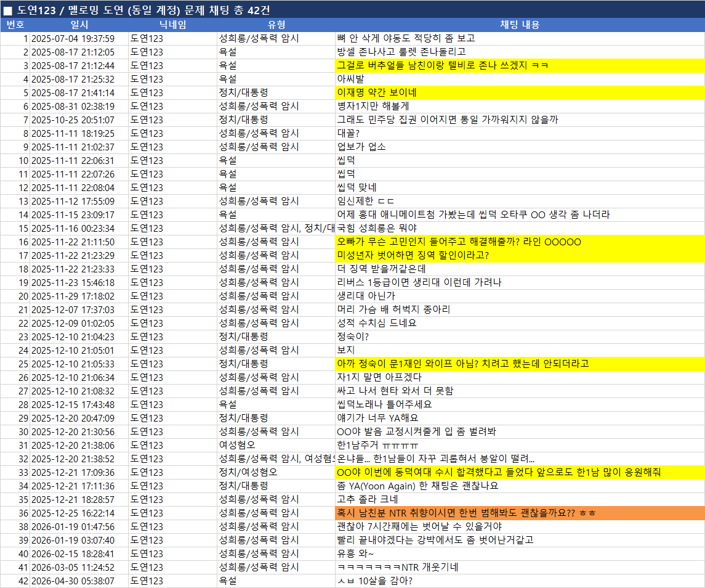The height and width of the screenshot is (588, 705).
Task: Click the date cell 2025-11-11 18:19:25
Action: pyautogui.click(x=79, y=133)
